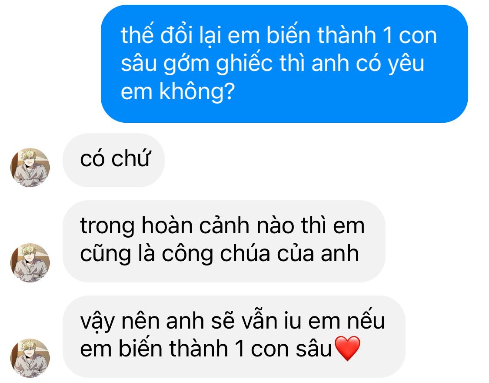Click the word 'yêu' in the blue message
The height and width of the screenshot is (383, 489).
(x=406, y=64)
